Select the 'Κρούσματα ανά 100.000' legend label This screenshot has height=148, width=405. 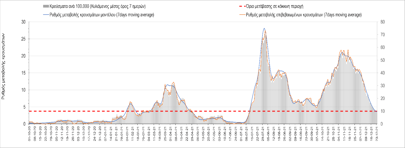pos(97,6)
